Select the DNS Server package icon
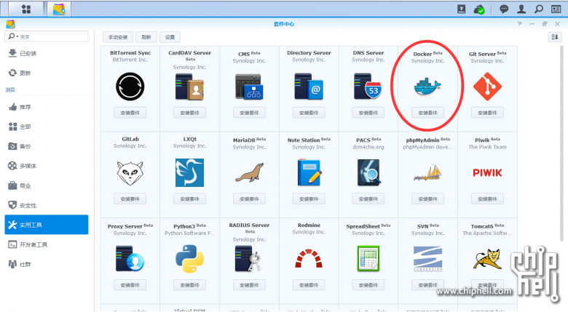Viewport: 568px width, 312px height. [x=368, y=87]
